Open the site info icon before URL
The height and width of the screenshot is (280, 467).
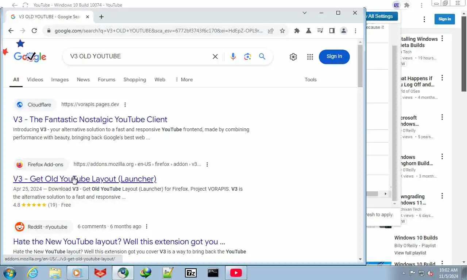tap(49, 31)
